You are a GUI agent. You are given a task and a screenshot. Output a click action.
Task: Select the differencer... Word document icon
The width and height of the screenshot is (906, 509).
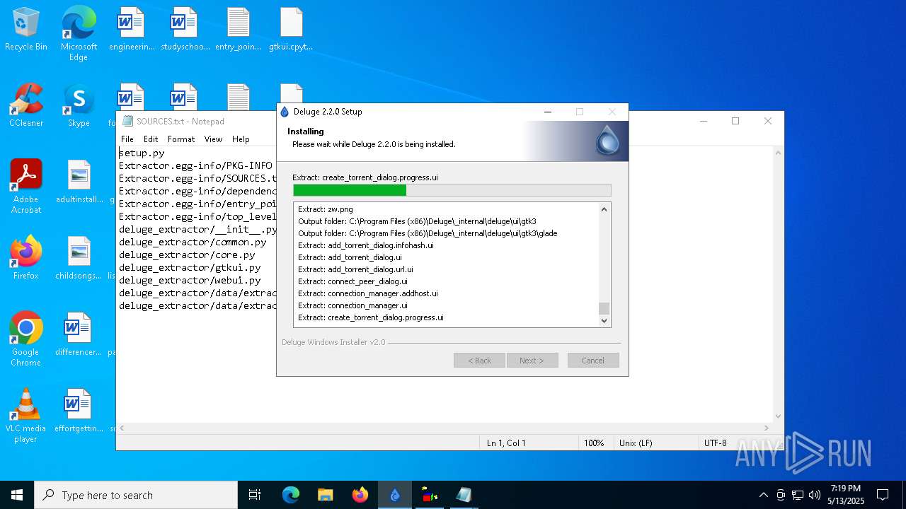[x=79, y=334]
